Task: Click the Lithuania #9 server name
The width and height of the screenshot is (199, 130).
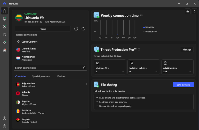Action: click(34, 18)
